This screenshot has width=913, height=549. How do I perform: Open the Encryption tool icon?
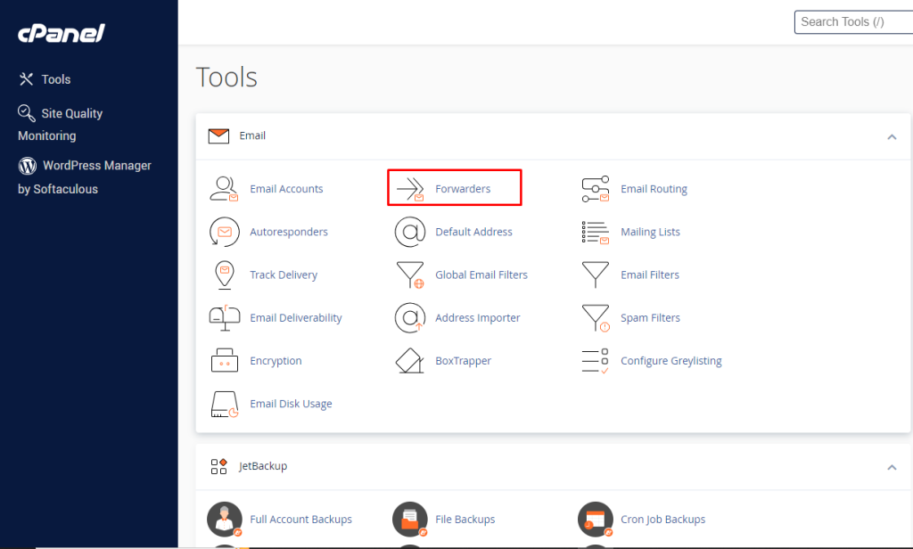pos(224,360)
